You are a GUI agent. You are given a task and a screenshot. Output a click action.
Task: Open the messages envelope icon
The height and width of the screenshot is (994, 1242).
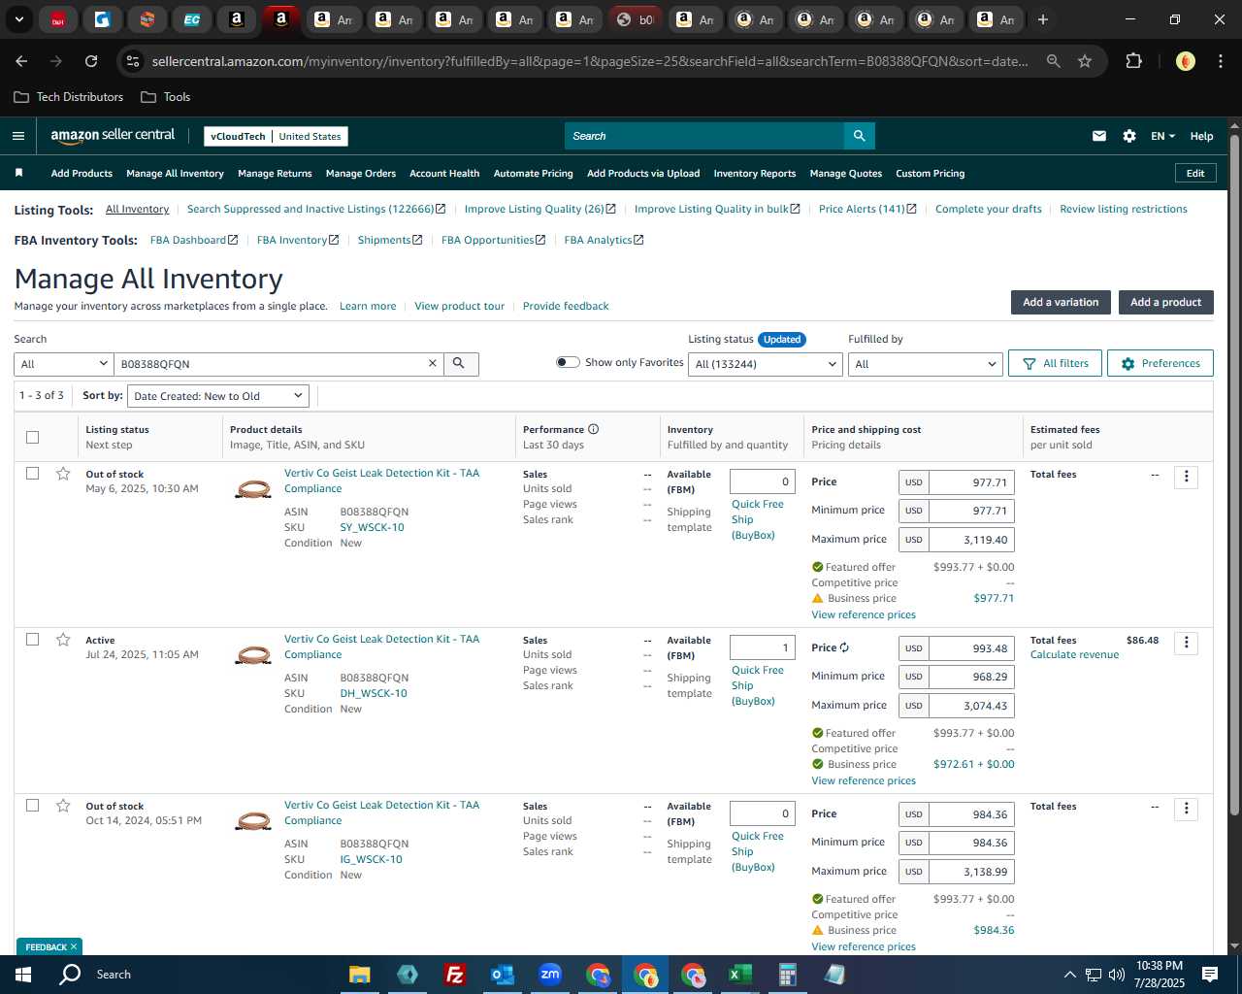(x=1098, y=136)
